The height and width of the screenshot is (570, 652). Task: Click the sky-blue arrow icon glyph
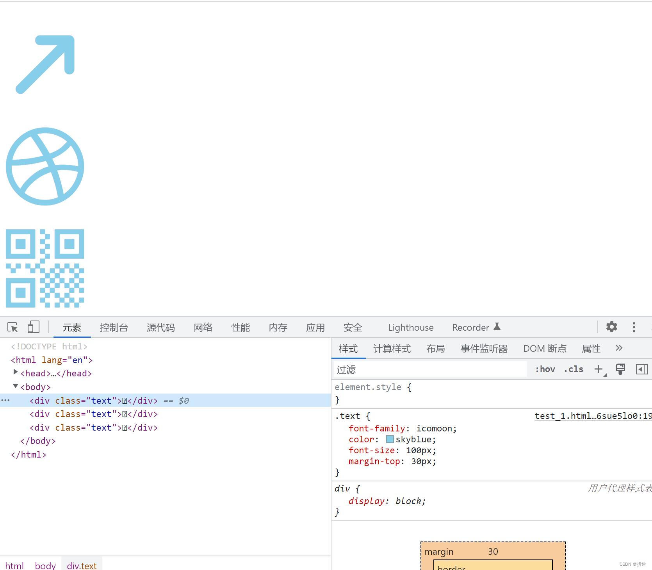[x=45, y=64]
